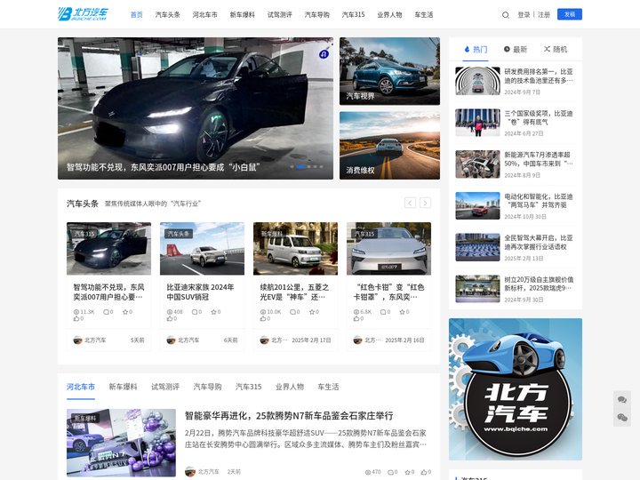Click views icon 11.3K on first card
The image size is (640, 480).
click(76, 312)
